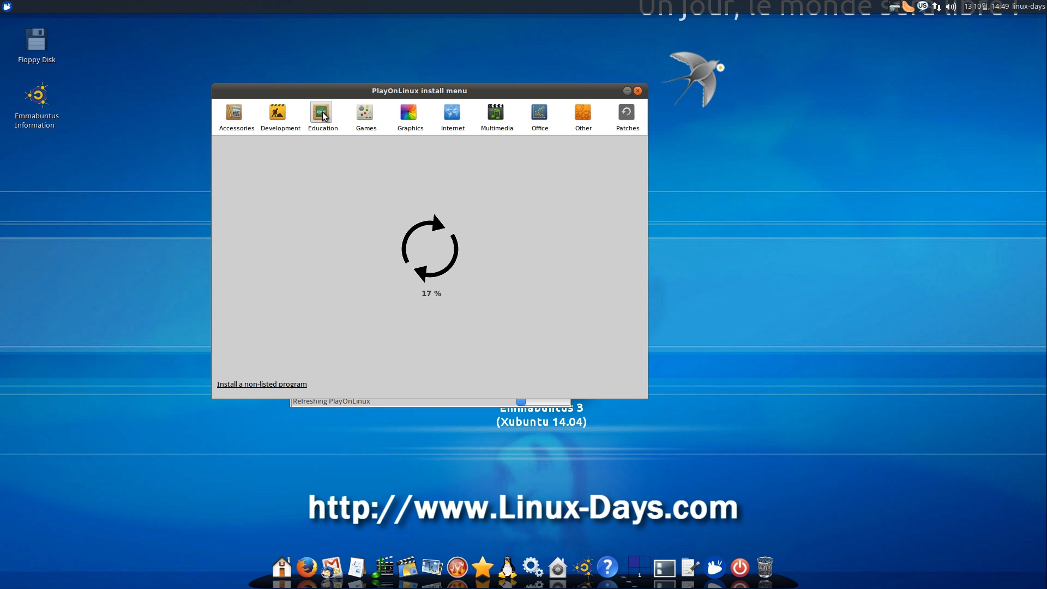
Task: Click the volume speaker tray icon
Action: click(x=951, y=7)
